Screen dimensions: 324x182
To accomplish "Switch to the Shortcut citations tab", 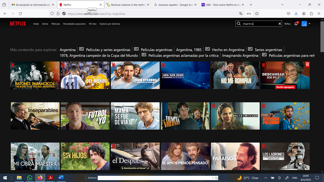I will (x=128, y=5).
